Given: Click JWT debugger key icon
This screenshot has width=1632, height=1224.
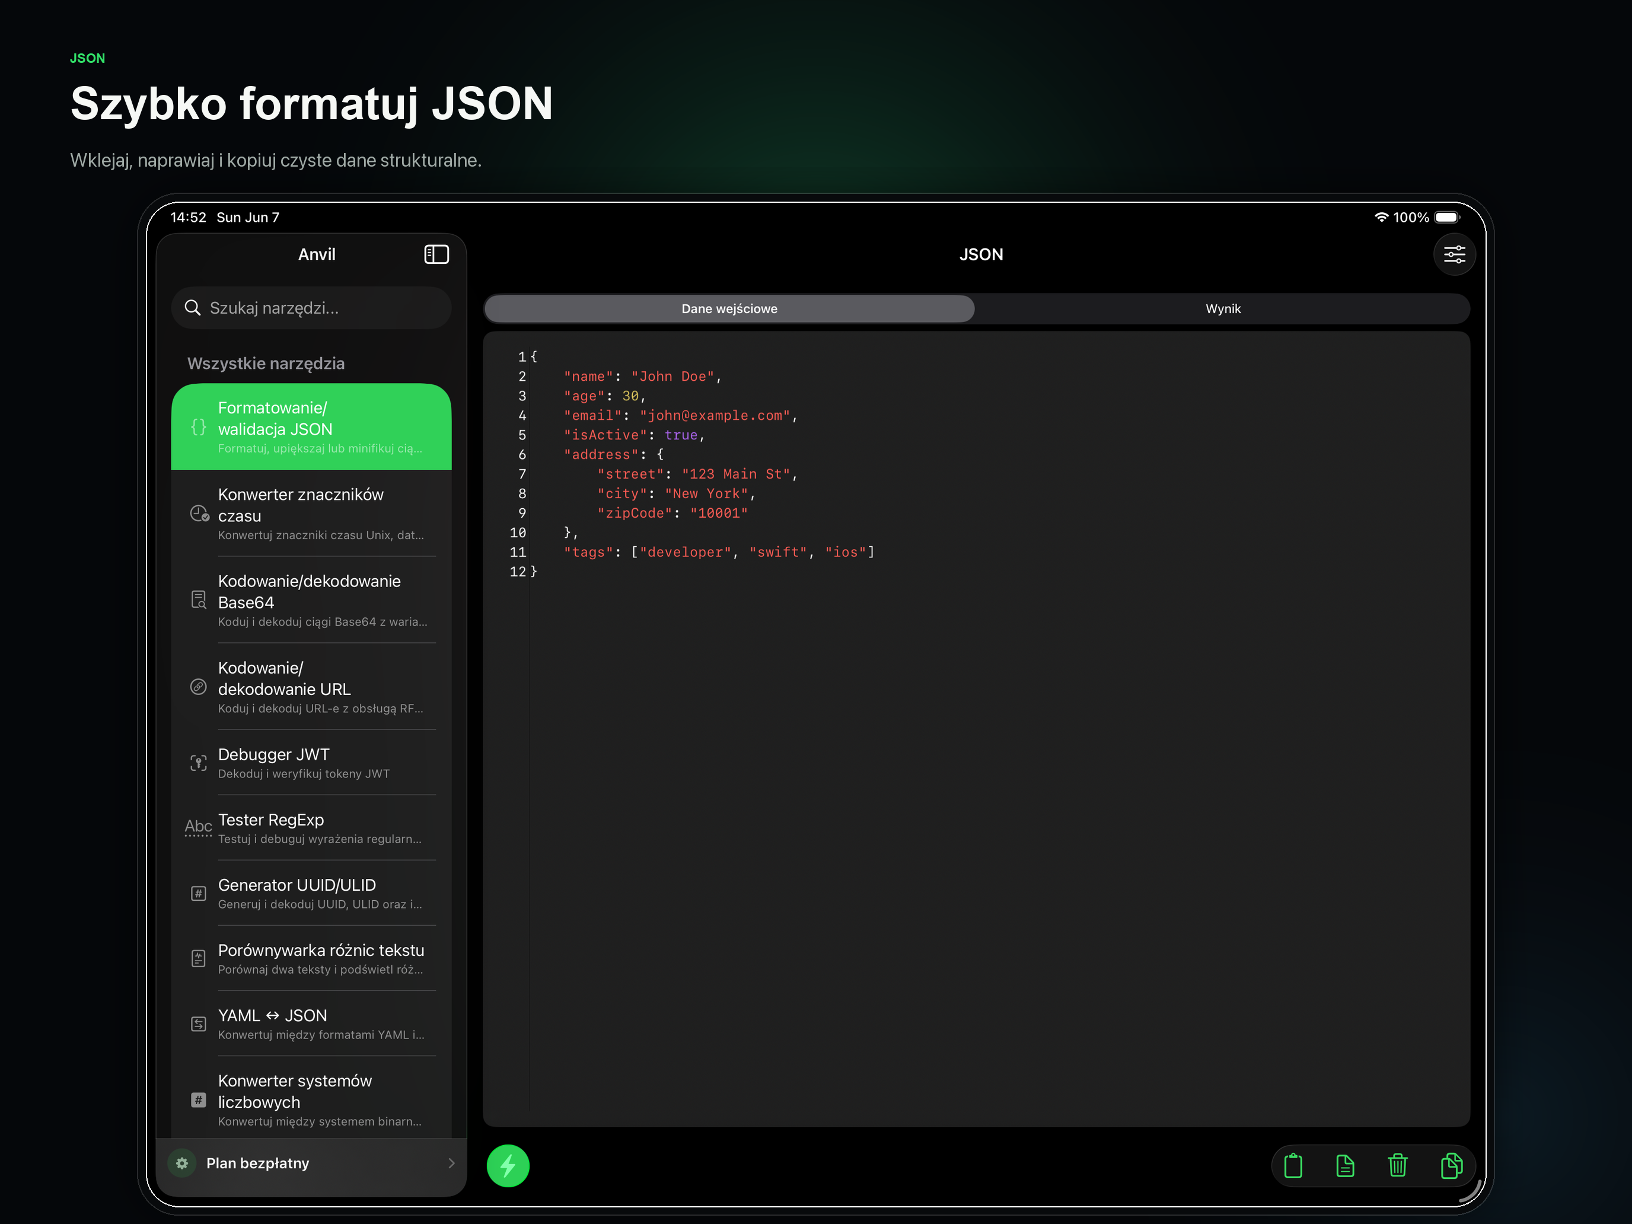Looking at the screenshot, I should (199, 762).
